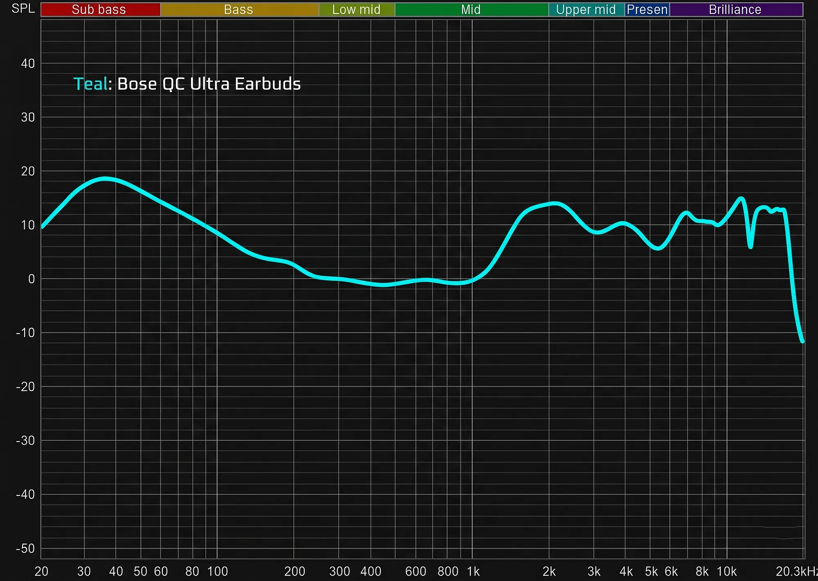The image size is (818, 581).
Task: Click the 300 frequency axis label
Action: point(339,571)
